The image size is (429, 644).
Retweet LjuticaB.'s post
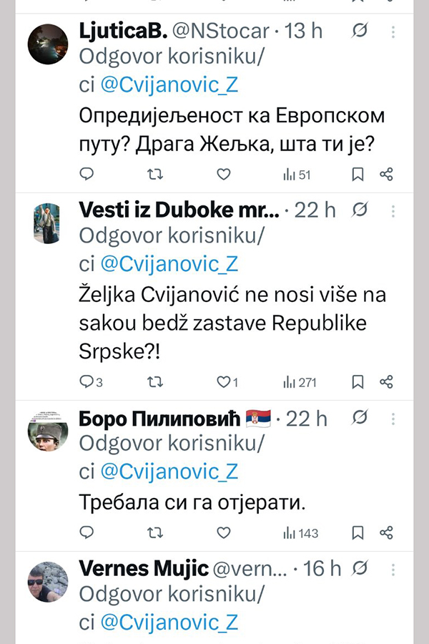154,174
